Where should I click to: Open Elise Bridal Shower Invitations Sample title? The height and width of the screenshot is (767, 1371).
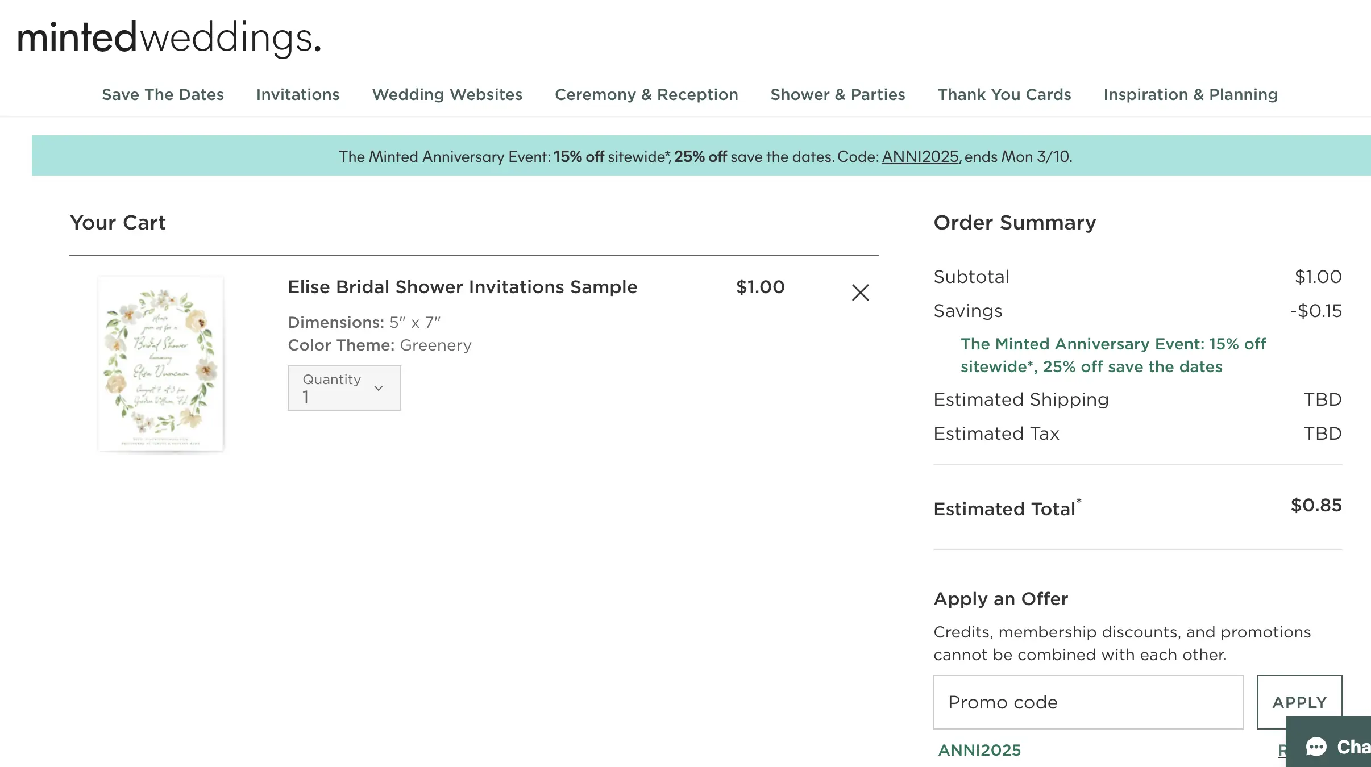coord(462,287)
